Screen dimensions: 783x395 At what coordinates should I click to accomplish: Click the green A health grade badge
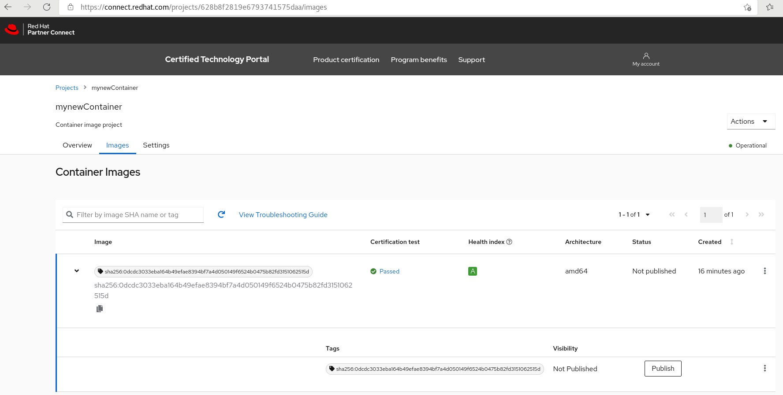pos(473,271)
